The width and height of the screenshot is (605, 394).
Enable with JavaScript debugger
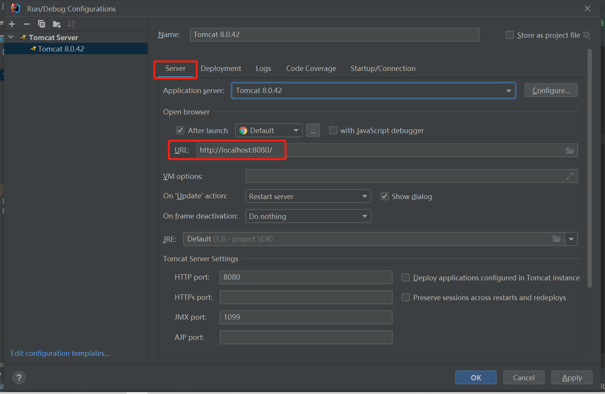tap(333, 130)
